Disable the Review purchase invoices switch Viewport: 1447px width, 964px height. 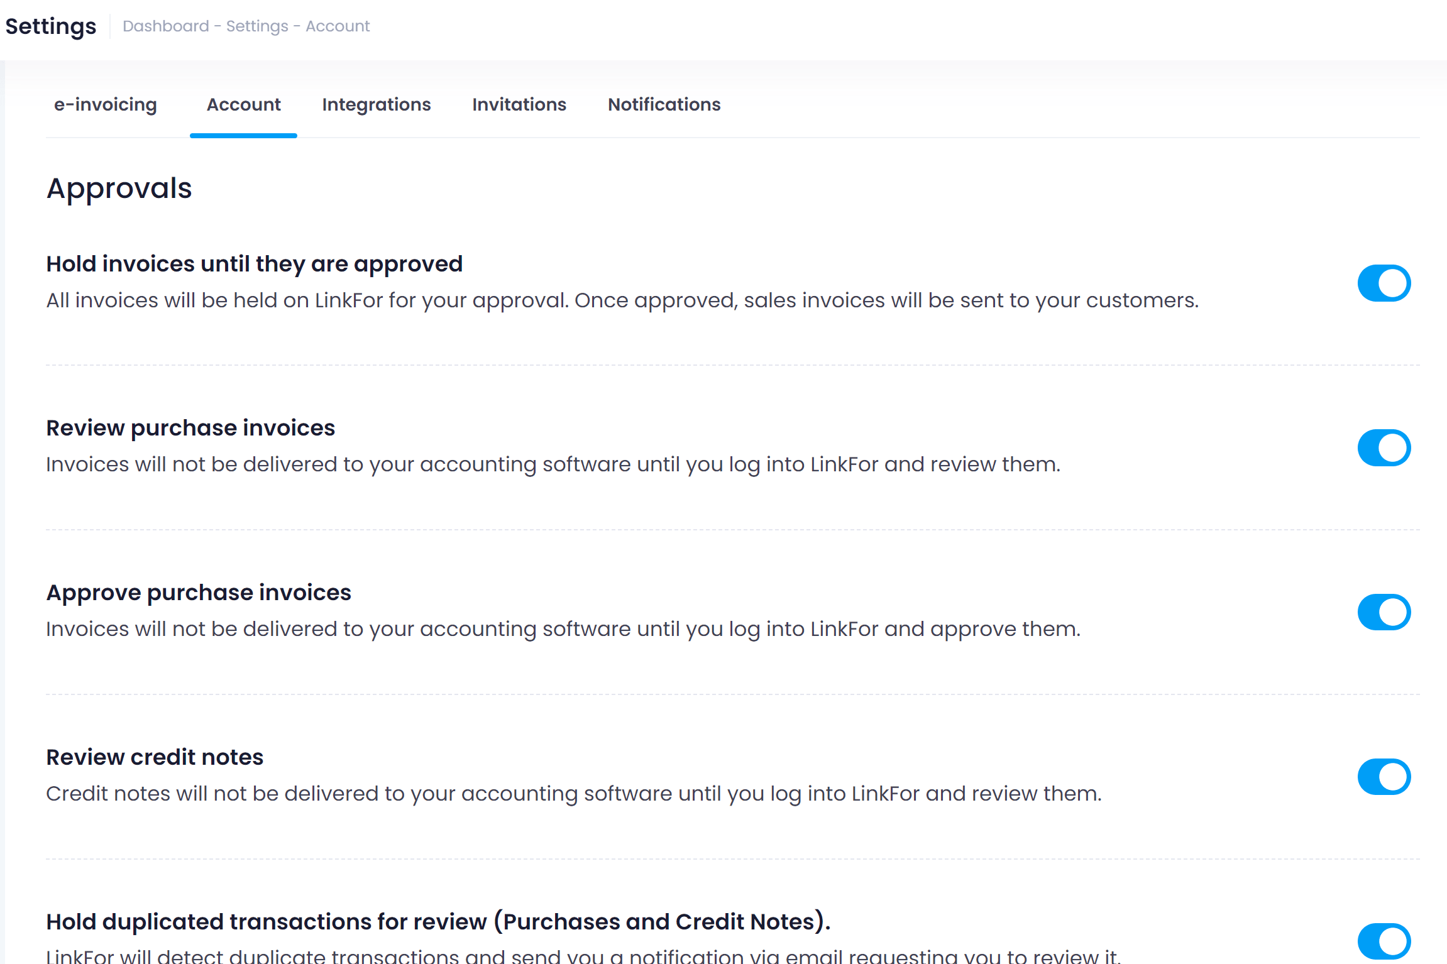1384,448
